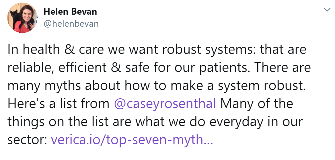Click the word 'sector:' before the link
Image resolution: width=335 pixels, height=160 pixels.
click(27, 140)
